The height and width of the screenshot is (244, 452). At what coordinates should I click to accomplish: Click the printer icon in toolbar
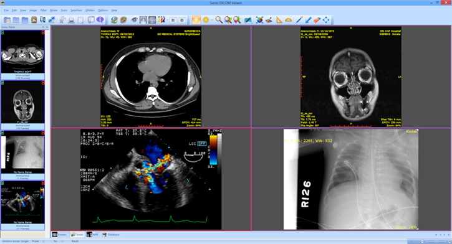coord(71,20)
